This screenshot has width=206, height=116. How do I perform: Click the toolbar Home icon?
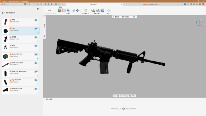[x=46, y=4]
